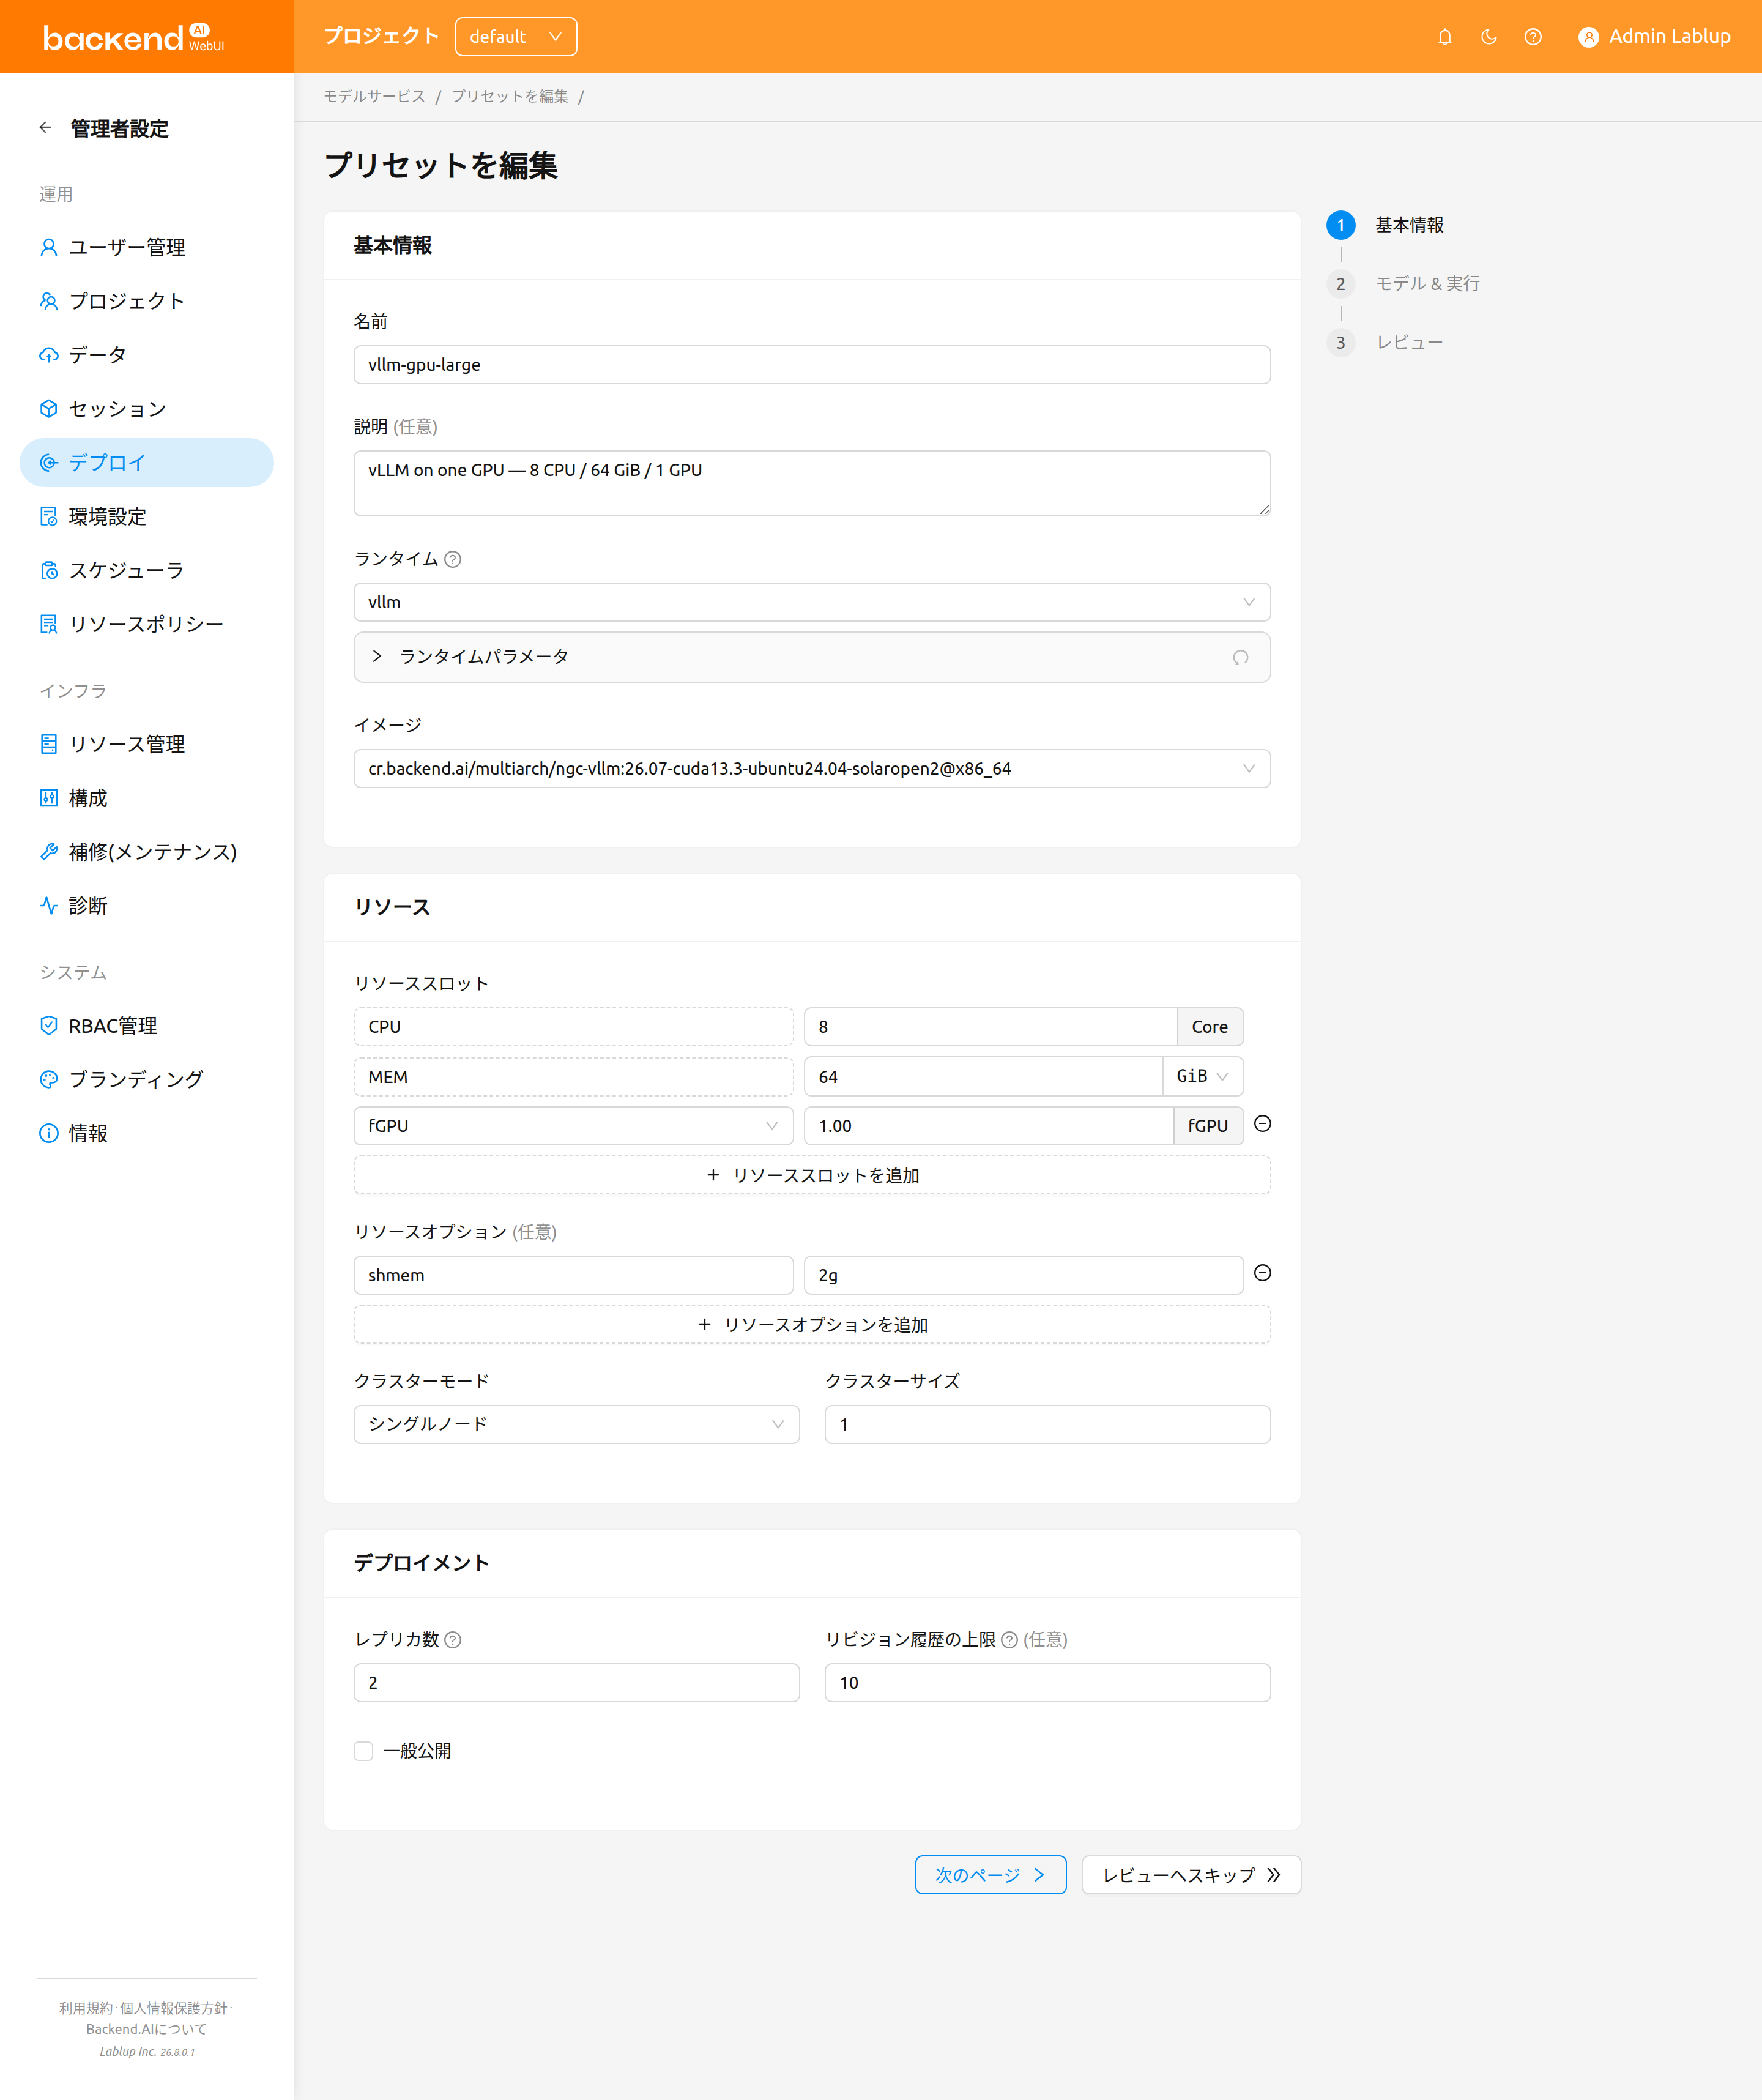Click the ランタイム help tooltip icon
The width and height of the screenshot is (1762, 2100).
(453, 559)
